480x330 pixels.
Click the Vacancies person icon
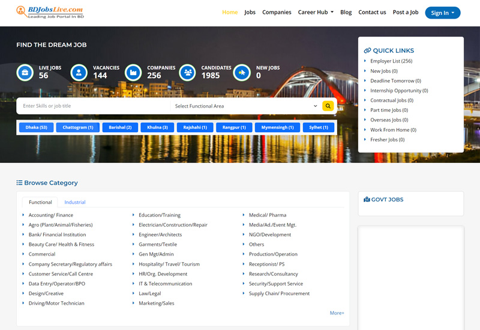pyautogui.click(x=79, y=73)
